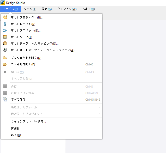This screenshot has width=166, height=153.
Task: Click the 最近開いたプロジェクト label
Action: 27,114
